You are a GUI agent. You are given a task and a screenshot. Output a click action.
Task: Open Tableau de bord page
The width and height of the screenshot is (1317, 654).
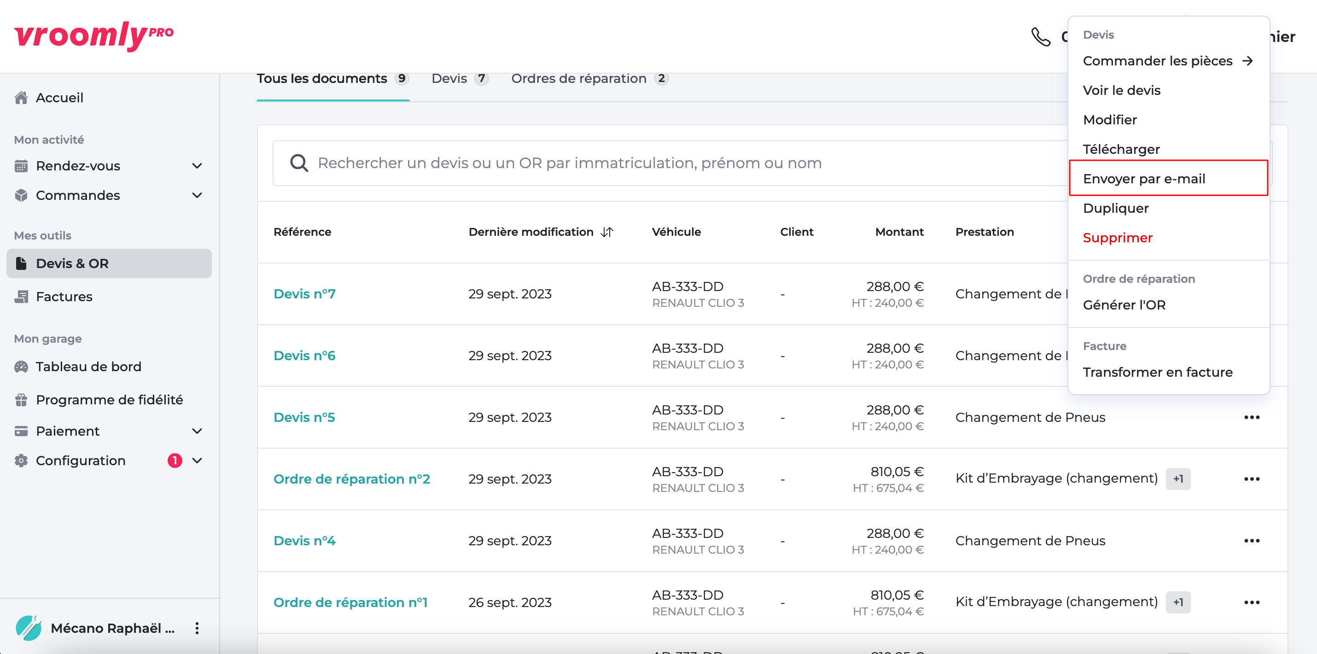pyautogui.click(x=88, y=367)
